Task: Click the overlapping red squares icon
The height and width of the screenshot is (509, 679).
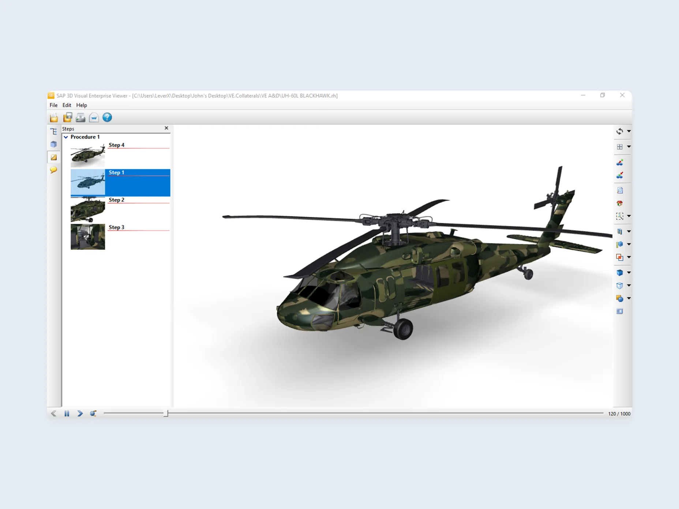Action: 620,257
